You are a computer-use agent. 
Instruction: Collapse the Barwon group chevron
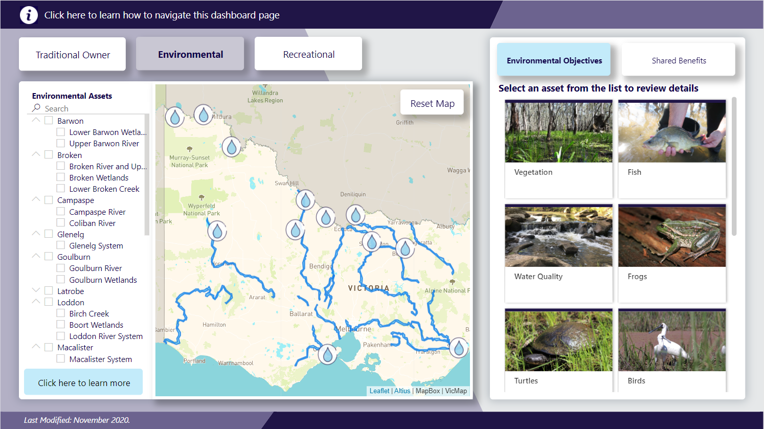tap(36, 120)
